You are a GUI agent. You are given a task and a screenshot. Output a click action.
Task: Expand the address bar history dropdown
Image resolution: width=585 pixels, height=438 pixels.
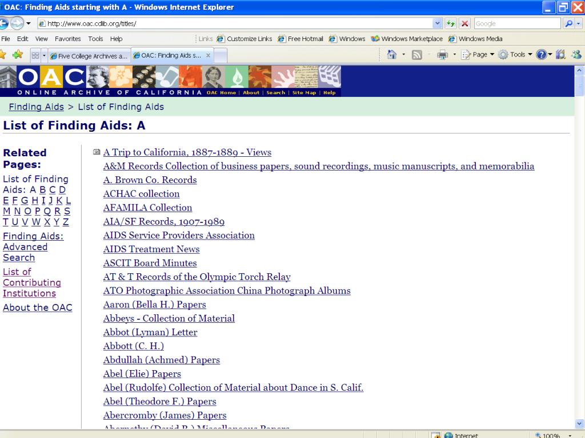[x=437, y=23]
